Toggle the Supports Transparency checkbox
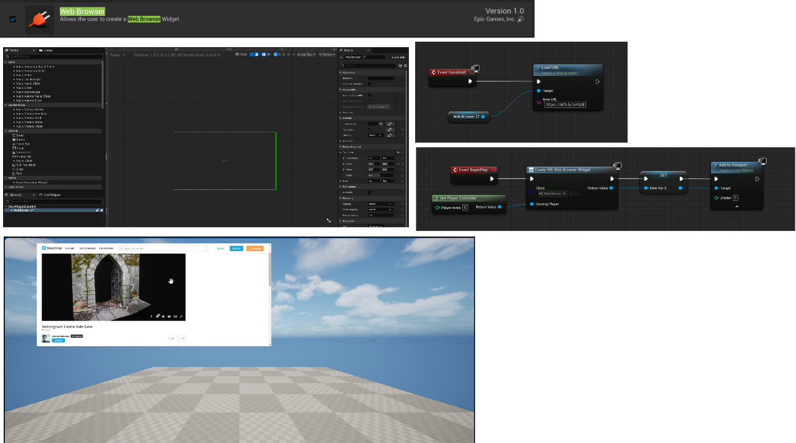796x443 pixels. coord(369,84)
